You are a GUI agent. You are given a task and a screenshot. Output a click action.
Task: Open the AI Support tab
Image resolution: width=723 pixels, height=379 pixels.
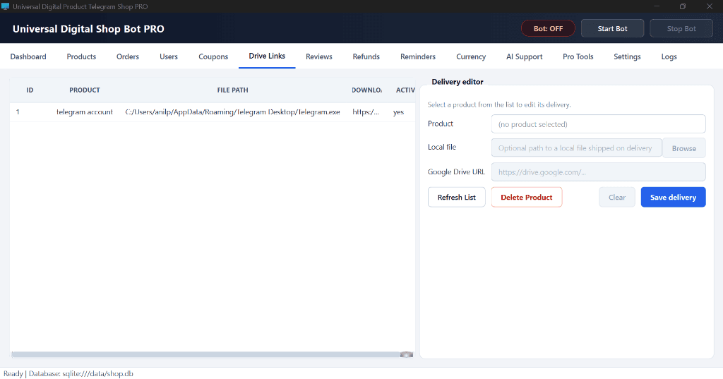(x=525, y=56)
